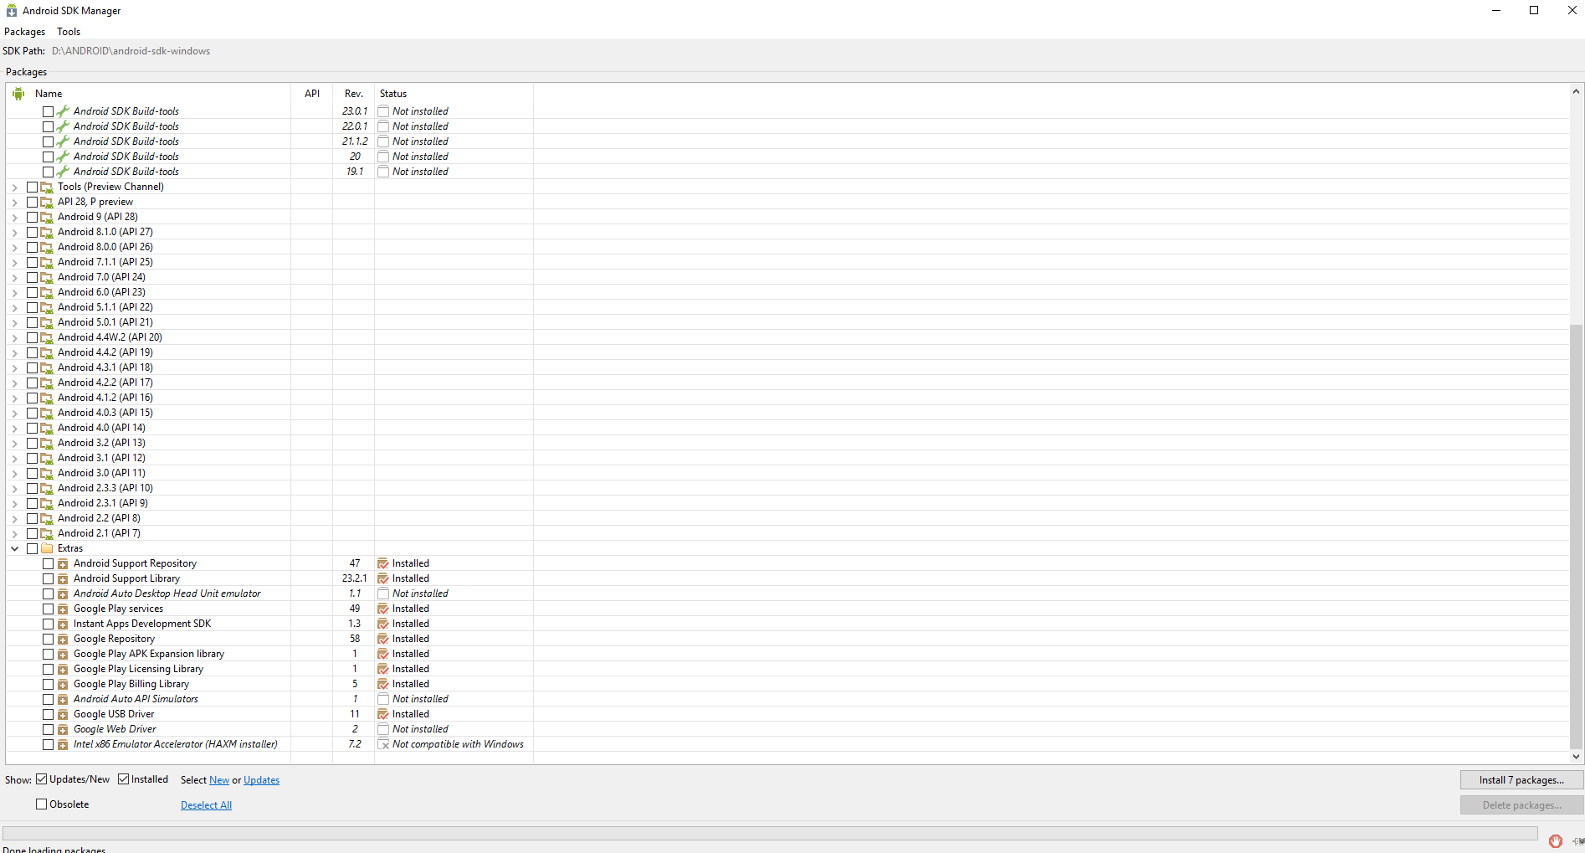1585x853 pixels.
Task: Click the Not installed status icon for Build-tools 22.0.1
Action: (383, 126)
